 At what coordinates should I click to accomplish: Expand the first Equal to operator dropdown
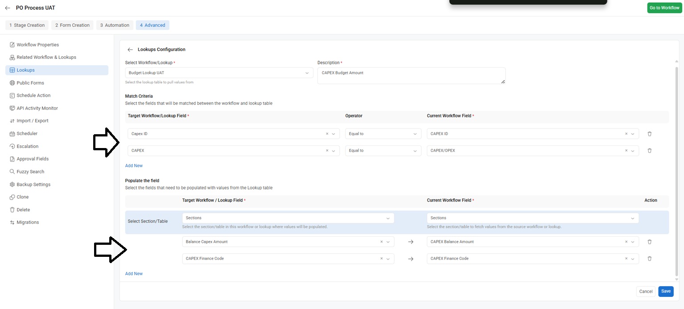point(383,134)
